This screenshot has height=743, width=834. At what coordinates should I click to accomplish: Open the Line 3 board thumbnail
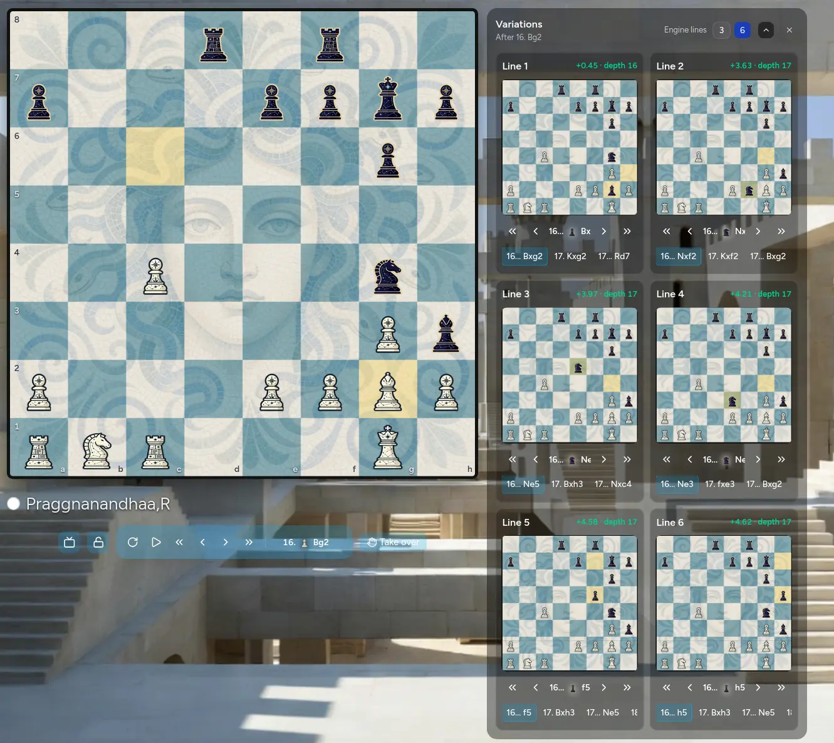[x=570, y=375]
